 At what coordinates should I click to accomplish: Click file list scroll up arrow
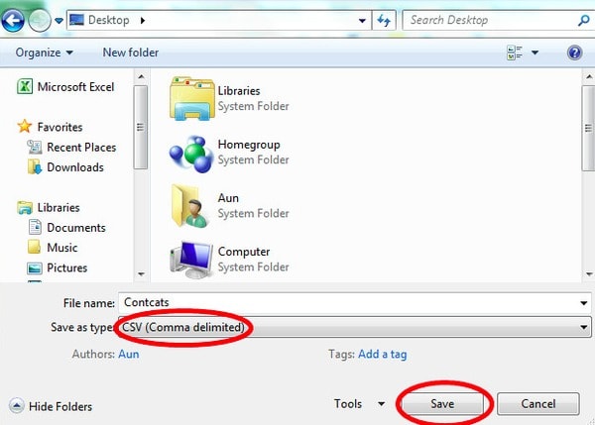tap(588, 77)
